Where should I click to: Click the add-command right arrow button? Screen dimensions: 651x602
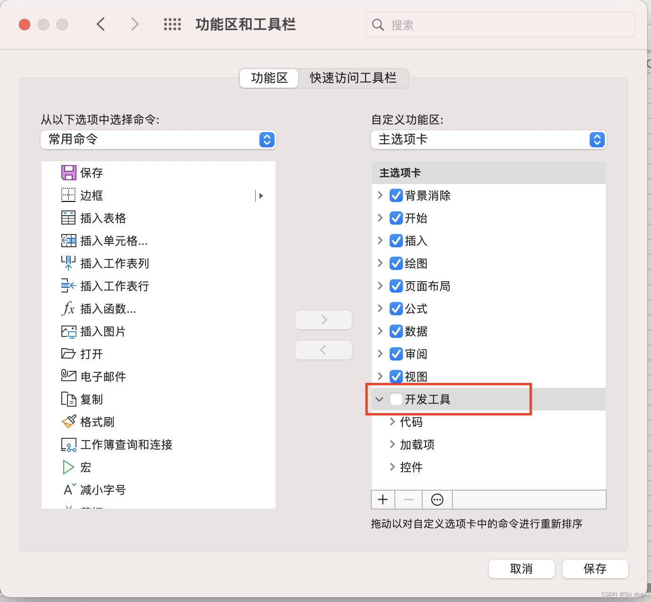(x=324, y=320)
